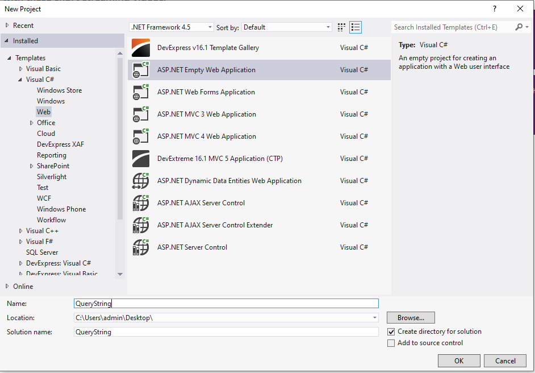Click the ASP.NET MVC 4 Web Application icon
Screen dimensions: 535x373
pos(141,136)
